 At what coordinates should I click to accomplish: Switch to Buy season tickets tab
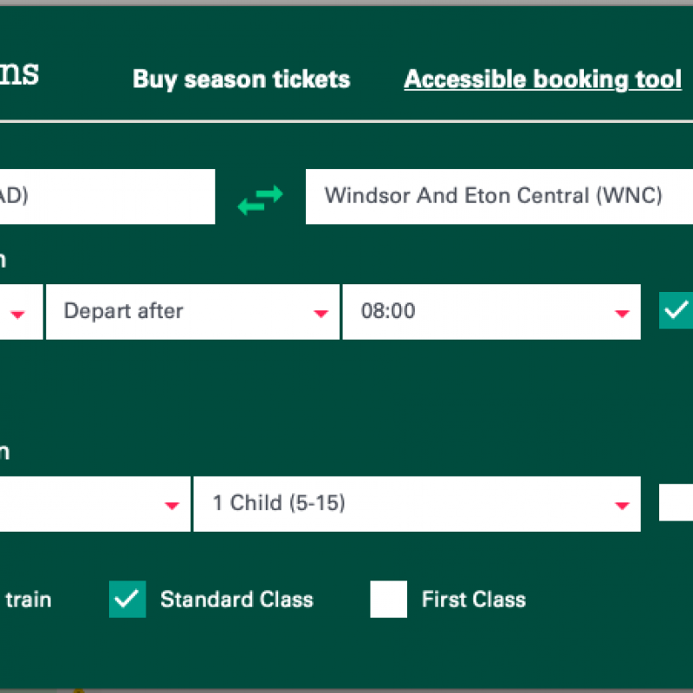(x=242, y=80)
